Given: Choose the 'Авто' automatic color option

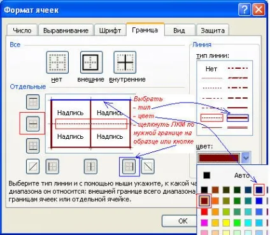Looking at the screenshot, I should tap(242, 175).
